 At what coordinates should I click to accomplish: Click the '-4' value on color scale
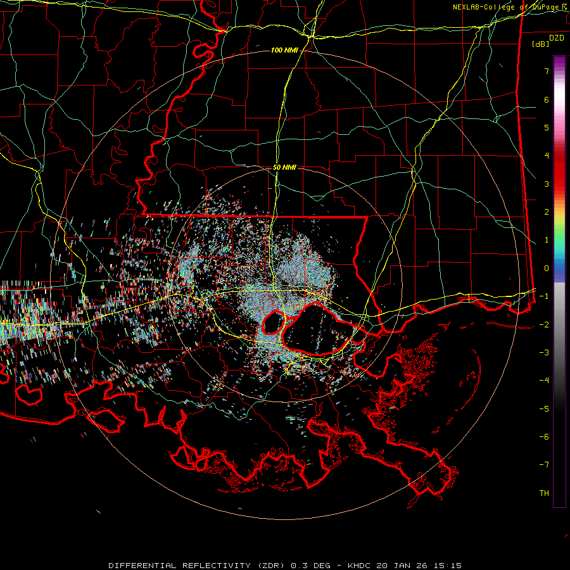pyautogui.click(x=544, y=381)
